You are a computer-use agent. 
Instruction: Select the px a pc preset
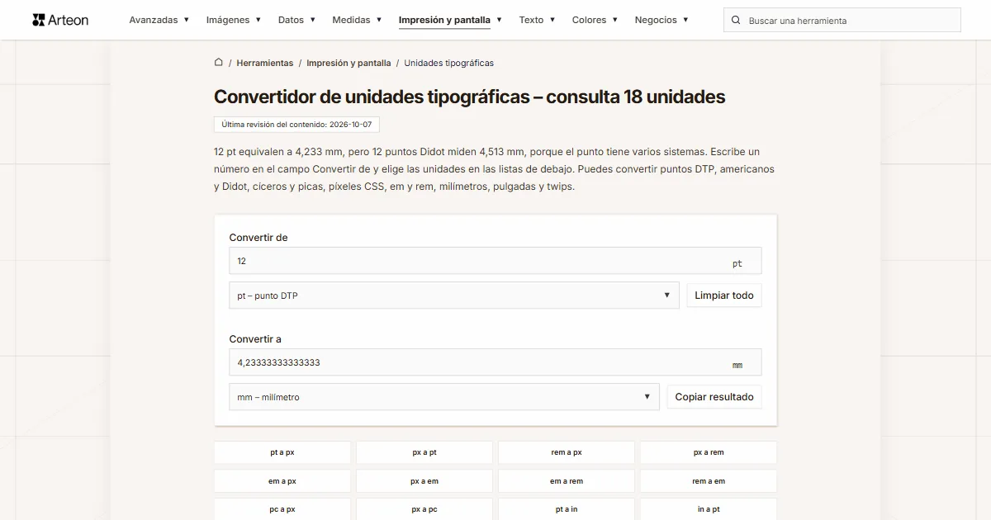[424, 509]
